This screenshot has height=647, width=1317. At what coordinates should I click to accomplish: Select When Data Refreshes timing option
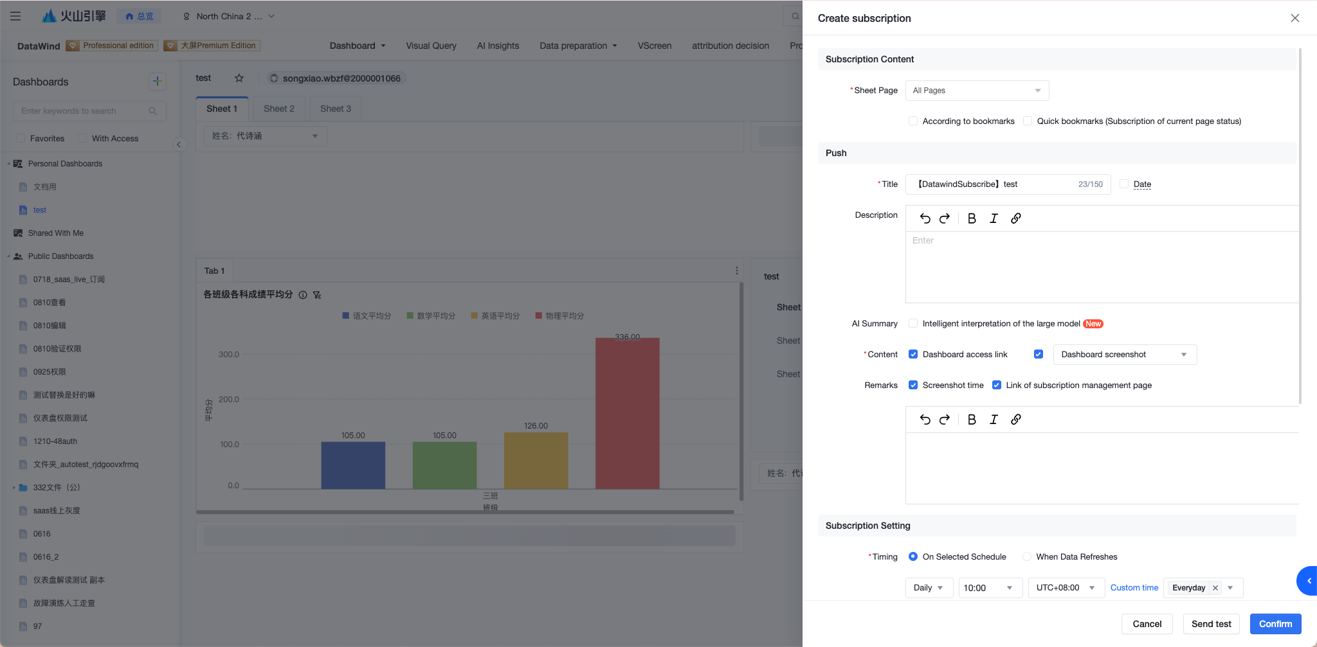click(1026, 556)
